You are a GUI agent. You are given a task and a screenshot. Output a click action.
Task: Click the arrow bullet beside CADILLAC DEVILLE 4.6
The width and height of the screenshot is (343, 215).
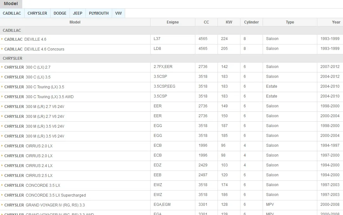(x=2, y=39)
